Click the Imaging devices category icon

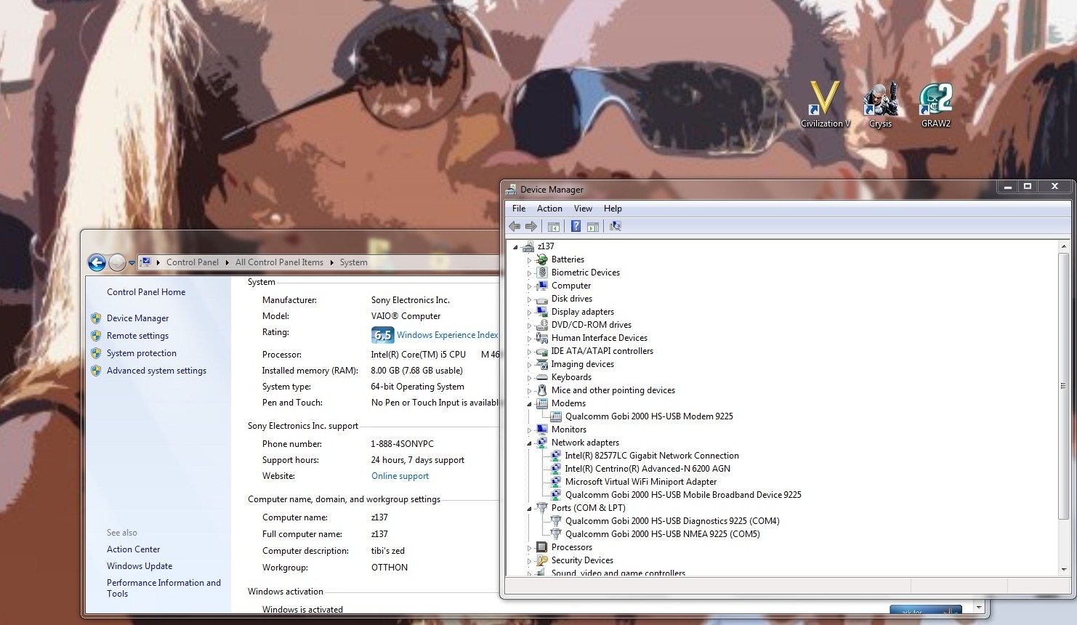(541, 364)
